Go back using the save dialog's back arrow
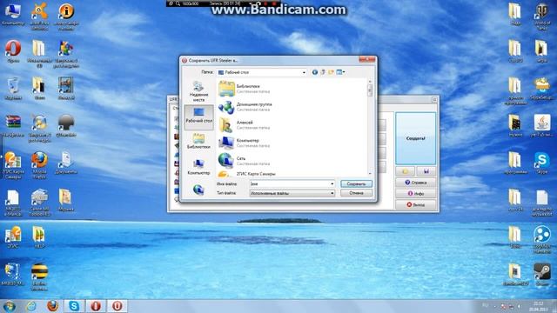 315,72
